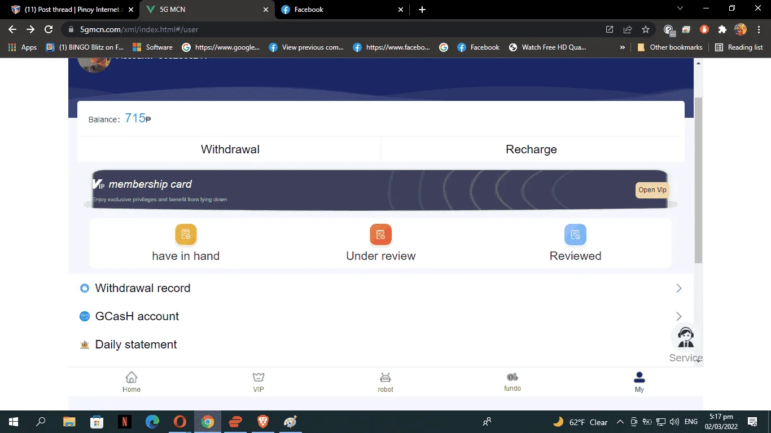Click the 'Reviewed' label
Image resolution: width=771 pixels, height=433 pixels.
coord(575,256)
